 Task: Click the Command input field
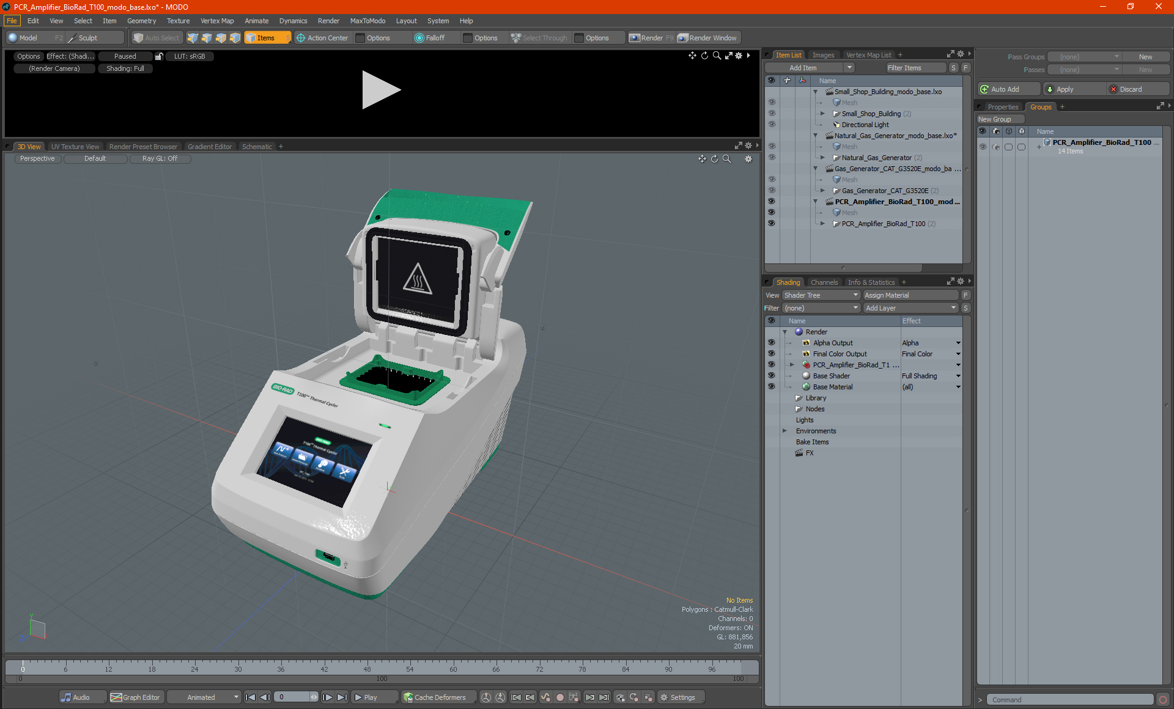[1071, 700]
